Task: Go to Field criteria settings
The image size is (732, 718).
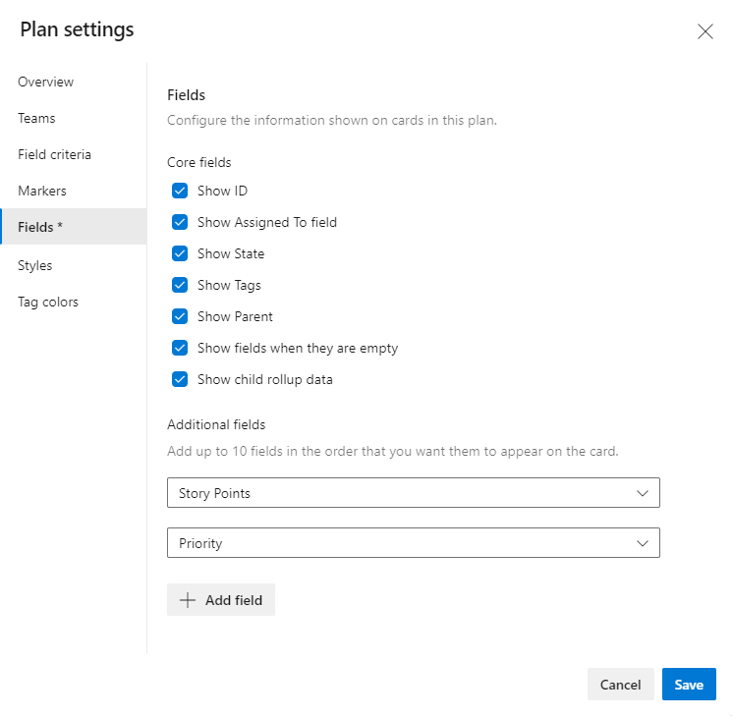Action: (x=54, y=154)
